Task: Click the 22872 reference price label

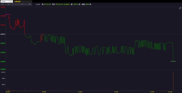Action: click(3, 34)
